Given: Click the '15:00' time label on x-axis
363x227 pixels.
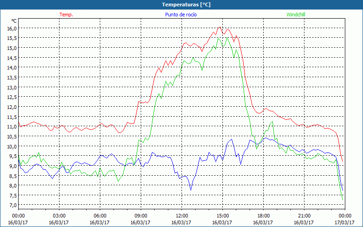Looking at the screenshot, I should [222, 216].
